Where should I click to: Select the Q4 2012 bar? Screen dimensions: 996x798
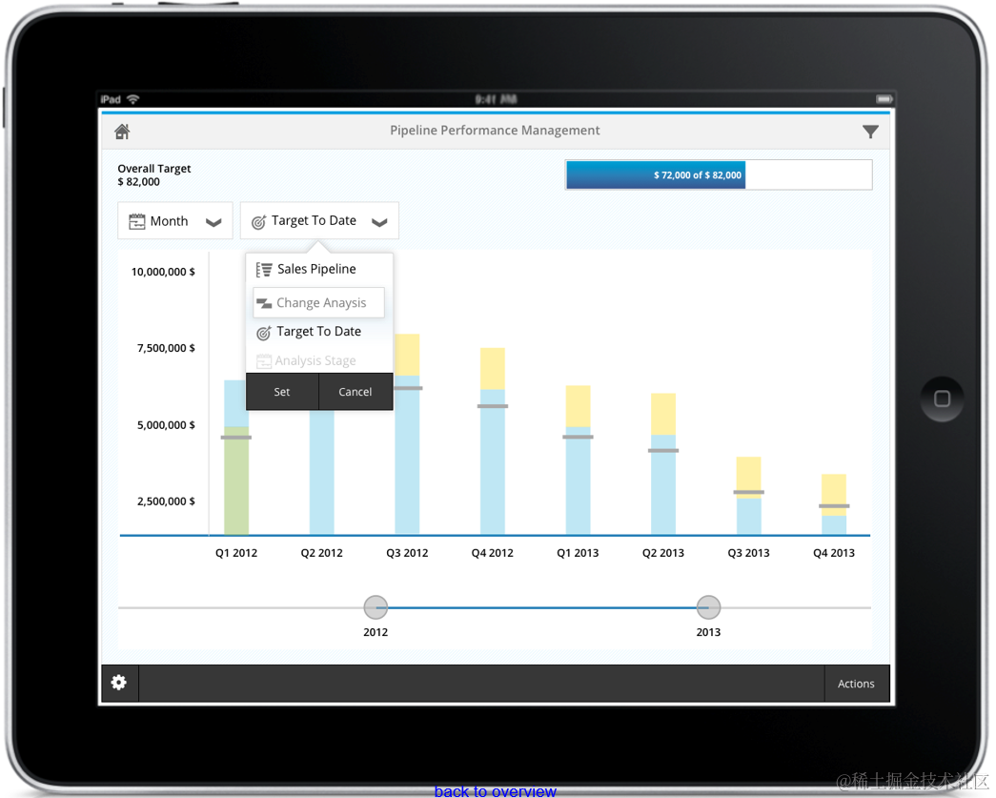493,440
